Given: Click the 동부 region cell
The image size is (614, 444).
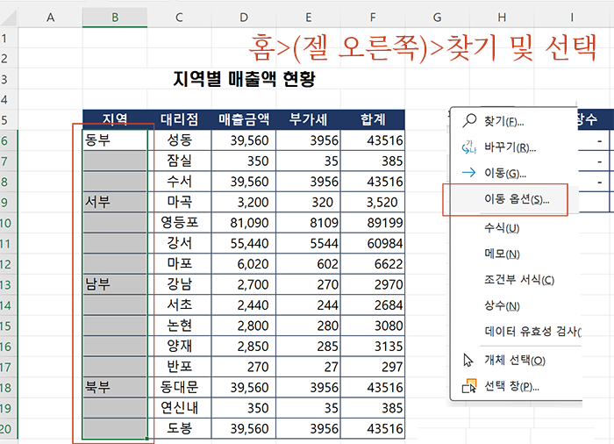Looking at the screenshot, I should 115,140.
